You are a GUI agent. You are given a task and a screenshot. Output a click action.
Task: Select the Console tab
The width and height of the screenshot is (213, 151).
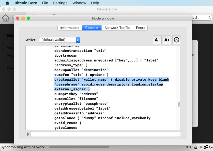[92, 28]
